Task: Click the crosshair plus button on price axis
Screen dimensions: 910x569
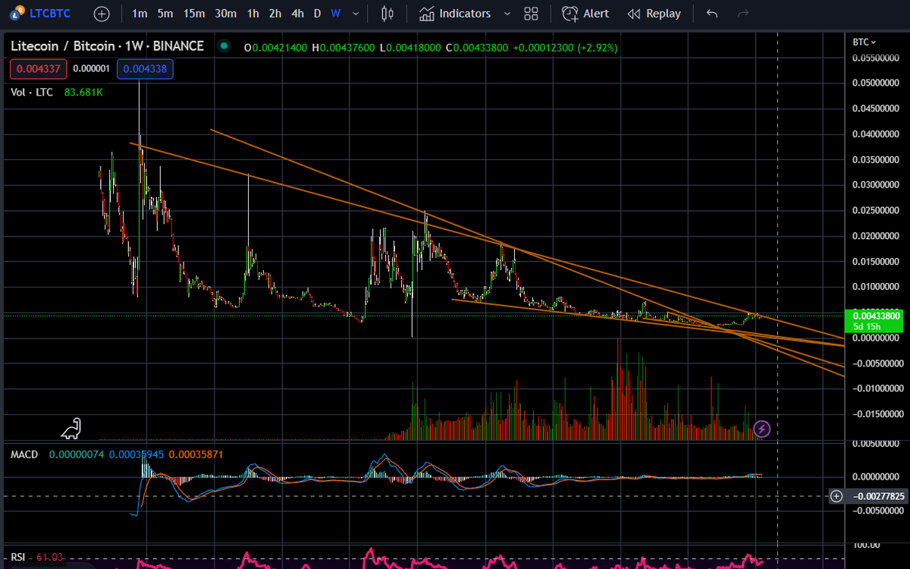Action: coord(836,496)
